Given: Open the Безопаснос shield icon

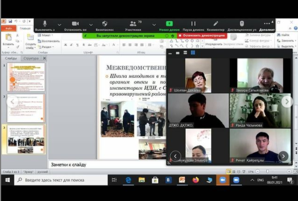Looking at the screenshot, I should point(105,24).
